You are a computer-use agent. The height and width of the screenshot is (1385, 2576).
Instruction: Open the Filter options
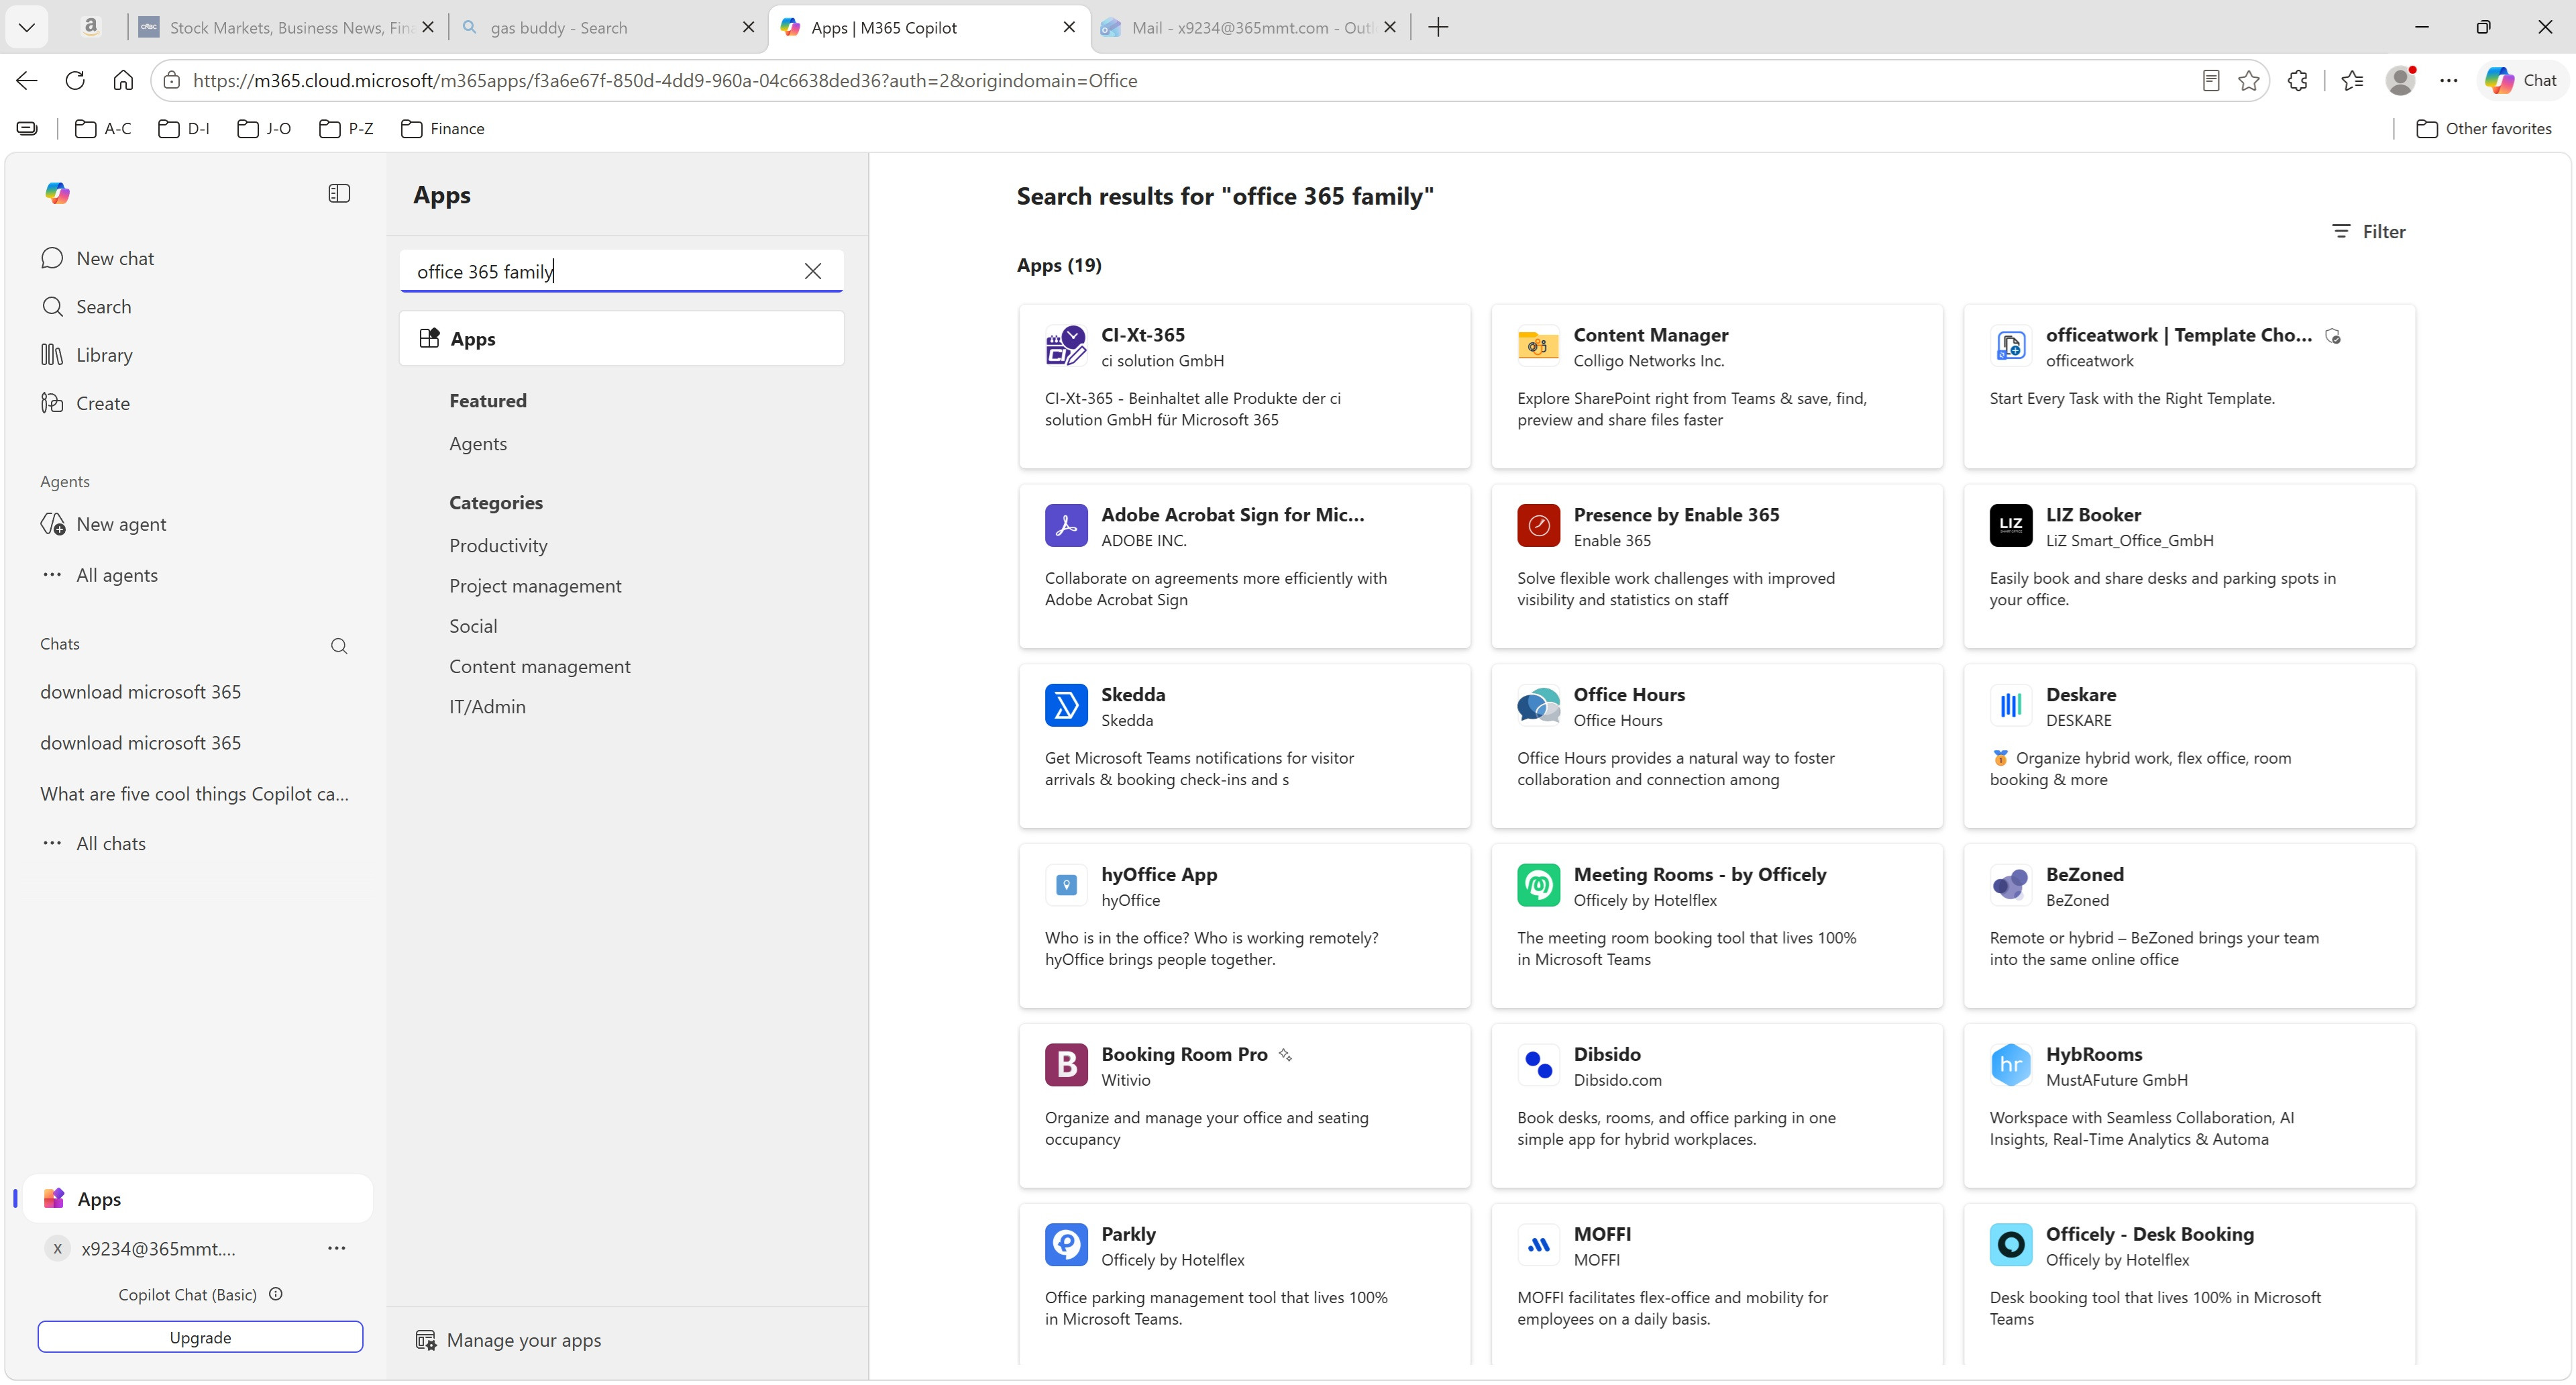pyautogui.click(x=2369, y=232)
